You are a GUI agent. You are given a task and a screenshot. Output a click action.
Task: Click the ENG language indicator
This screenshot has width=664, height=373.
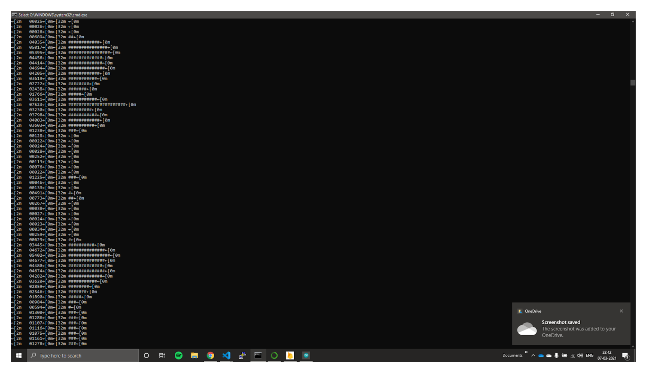(590, 355)
